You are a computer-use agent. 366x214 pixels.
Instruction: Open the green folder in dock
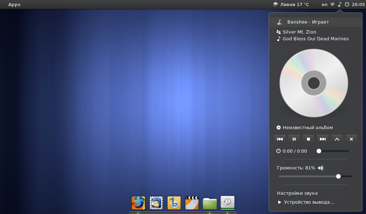click(x=210, y=203)
